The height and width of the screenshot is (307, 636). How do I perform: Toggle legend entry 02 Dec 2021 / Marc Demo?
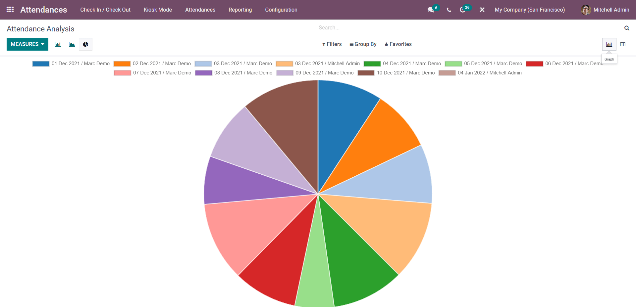click(x=152, y=64)
